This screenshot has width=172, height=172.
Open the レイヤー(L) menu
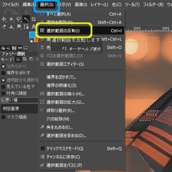pyautogui.click(x=99, y=5)
